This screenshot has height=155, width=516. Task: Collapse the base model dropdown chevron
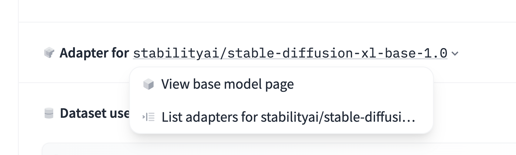455,54
